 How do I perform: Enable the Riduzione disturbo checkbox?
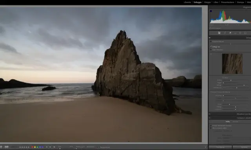click(211, 41)
